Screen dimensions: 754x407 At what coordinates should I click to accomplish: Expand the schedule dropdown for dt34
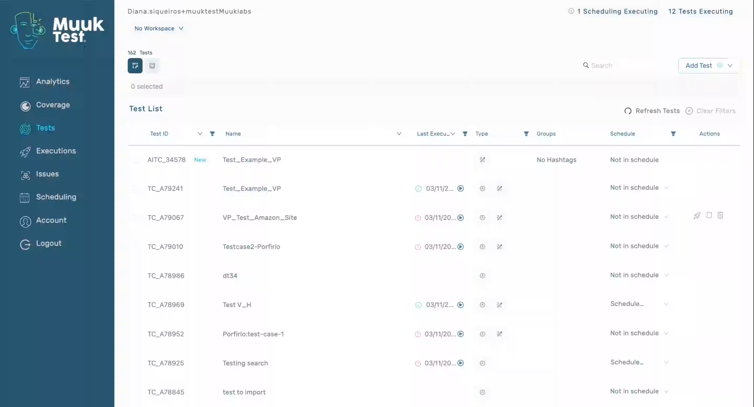(x=666, y=275)
